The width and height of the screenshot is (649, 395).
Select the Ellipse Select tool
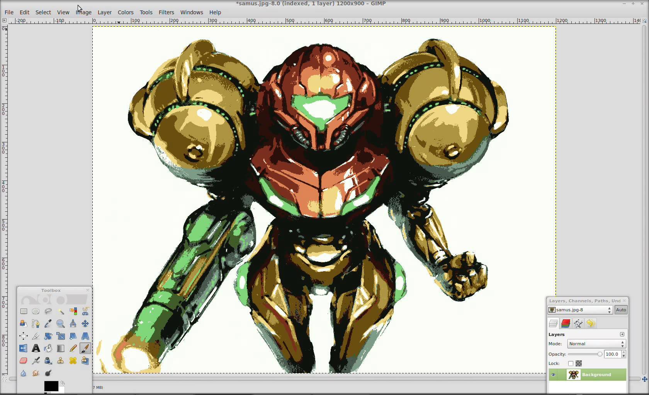(x=36, y=311)
